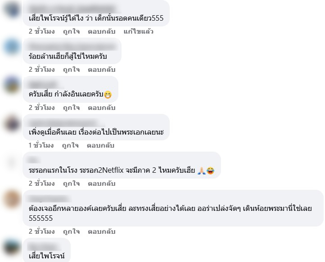
Task: View edit history via 'แก้ไขแล้ว'
Action: (139, 31)
